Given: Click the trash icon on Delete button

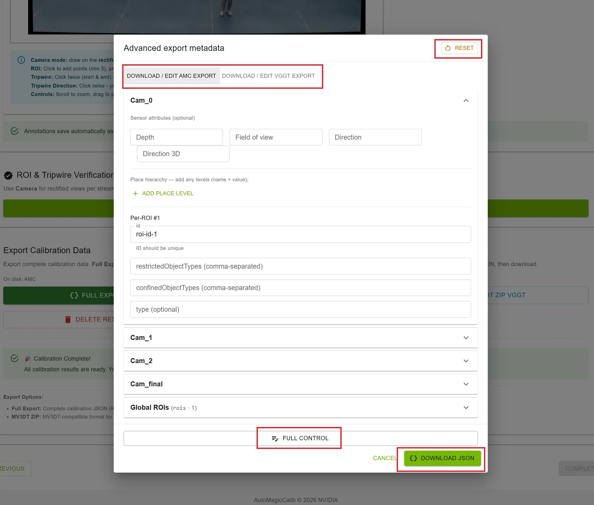Looking at the screenshot, I should click(x=68, y=319).
